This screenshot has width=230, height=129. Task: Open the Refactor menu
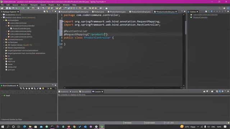[24, 5]
